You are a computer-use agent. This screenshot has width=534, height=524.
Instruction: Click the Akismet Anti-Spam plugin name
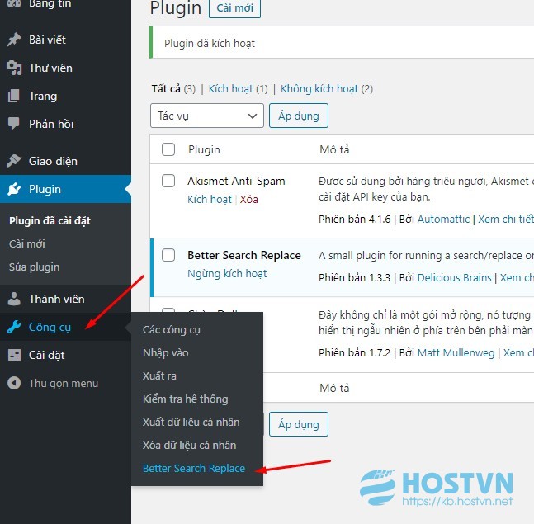236,181
